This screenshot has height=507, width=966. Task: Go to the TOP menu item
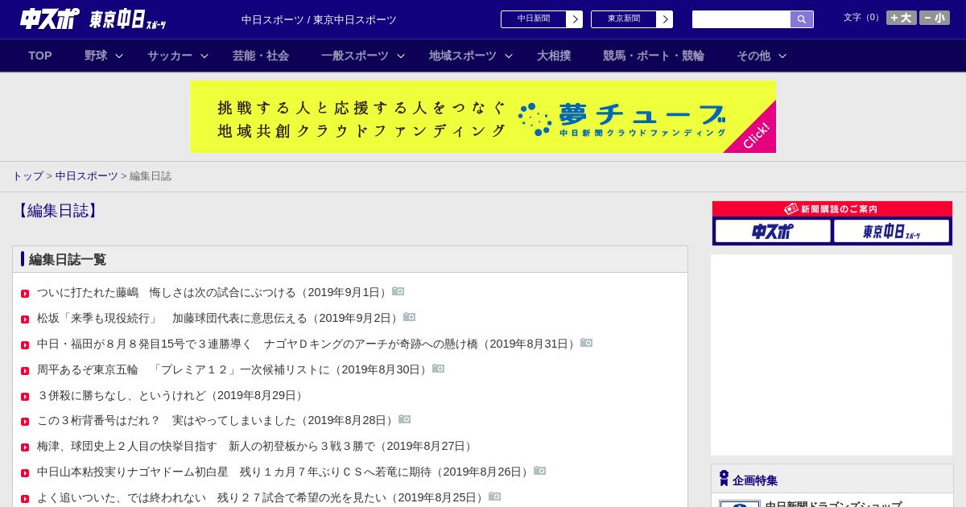pos(40,56)
